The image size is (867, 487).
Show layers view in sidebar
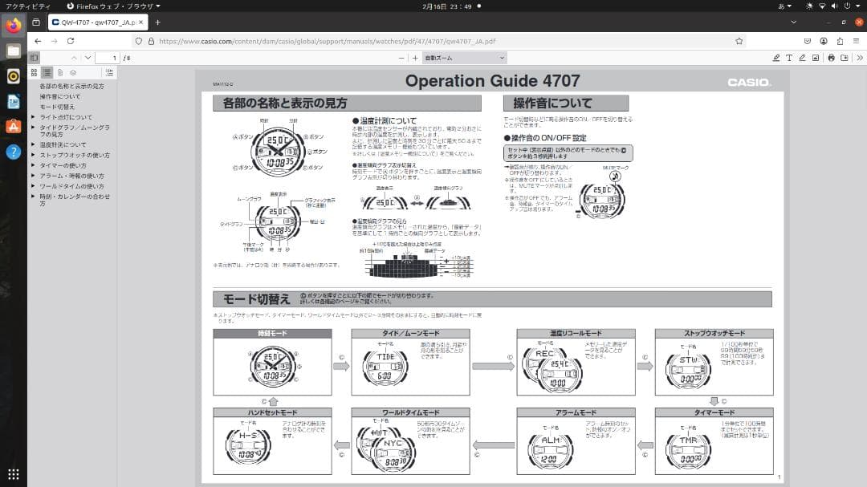tap(73, 72)
